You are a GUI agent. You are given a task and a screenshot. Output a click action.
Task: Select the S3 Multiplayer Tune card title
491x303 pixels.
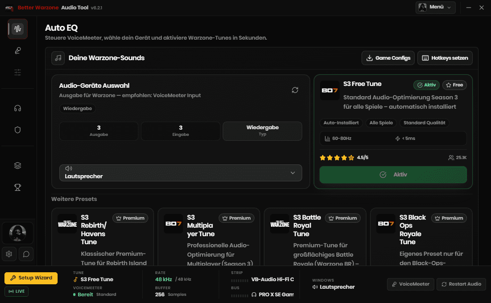coord(201,225)
